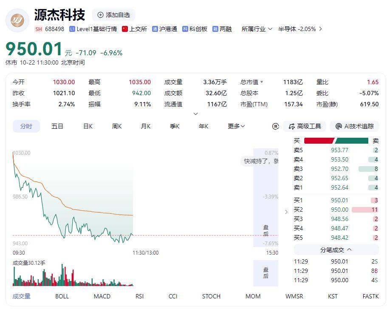Select the STOCH indicator
The height and width of the screenshot is (309, 387).
[211, 296]
